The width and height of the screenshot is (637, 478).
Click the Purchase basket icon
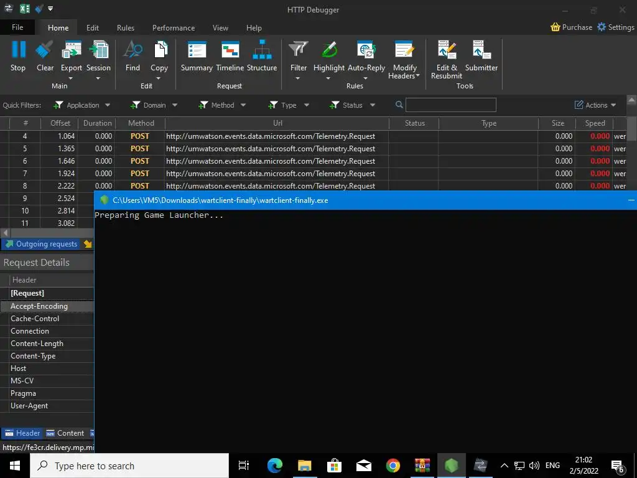coord(556,27)
